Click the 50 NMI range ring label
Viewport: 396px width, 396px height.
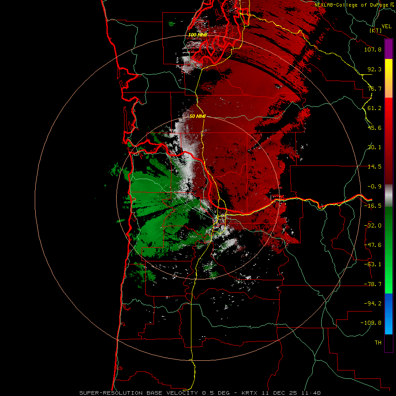tap(198, 116)
